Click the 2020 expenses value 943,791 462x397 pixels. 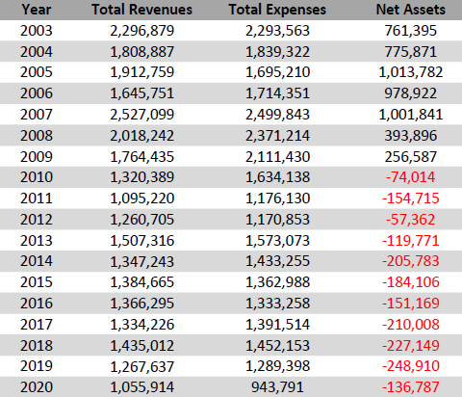277,387
